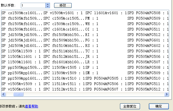This screenshot has height=111, width=173.
Task: Select the SPC l1512&v1512 list entry
Action: [63, 89]
